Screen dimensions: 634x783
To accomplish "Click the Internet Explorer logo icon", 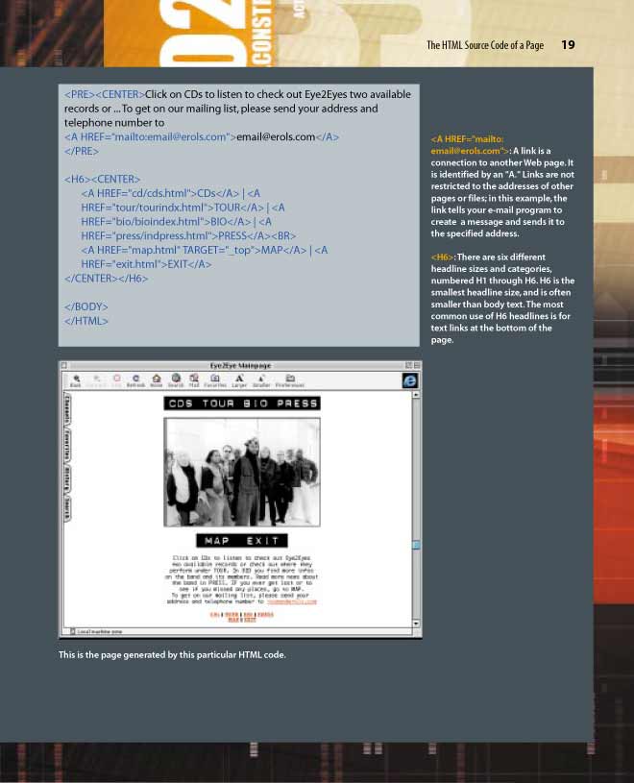I will (409, 380).
